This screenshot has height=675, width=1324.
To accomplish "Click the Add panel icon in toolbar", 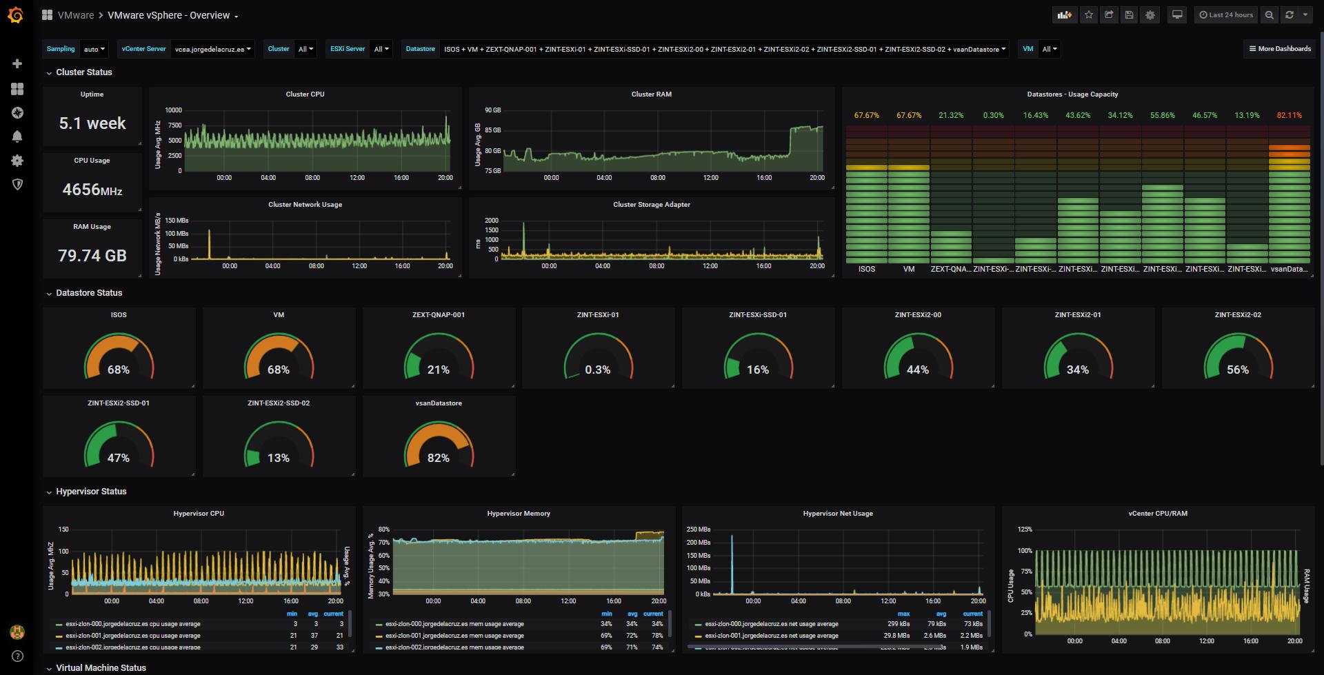I will [x=1064, y=14].
